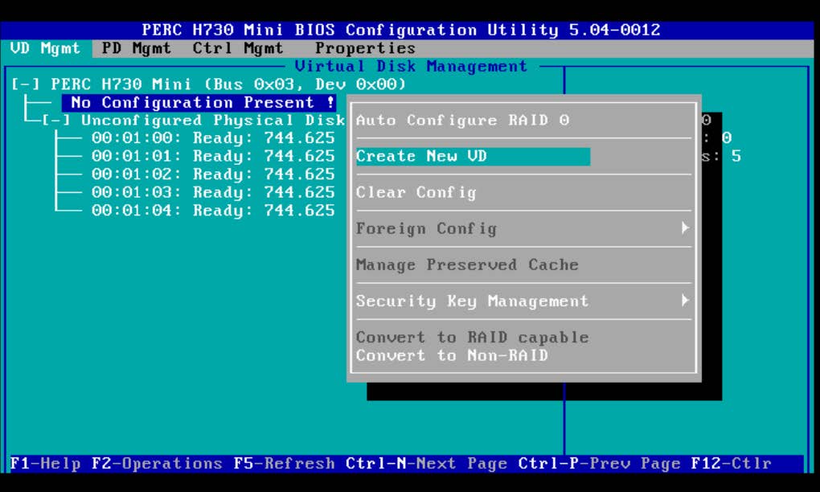The height and width of the screenshot is (492, 820).
Task: Click the Ctrl-N-Next Page hint
Action: click(426, 464)
